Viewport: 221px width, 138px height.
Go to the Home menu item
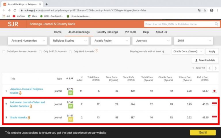(x=58, y=32)
